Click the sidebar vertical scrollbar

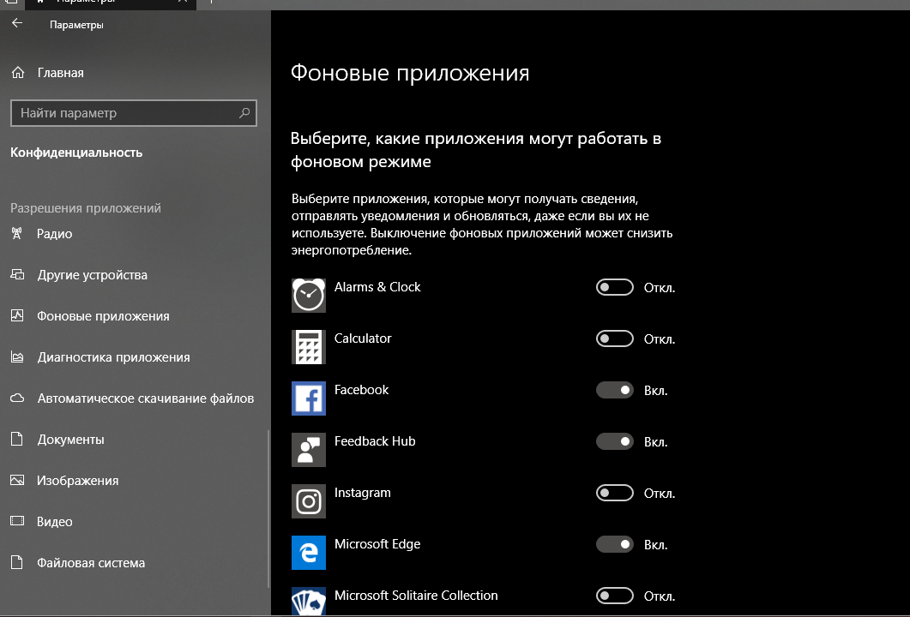(x=268, y=509)
